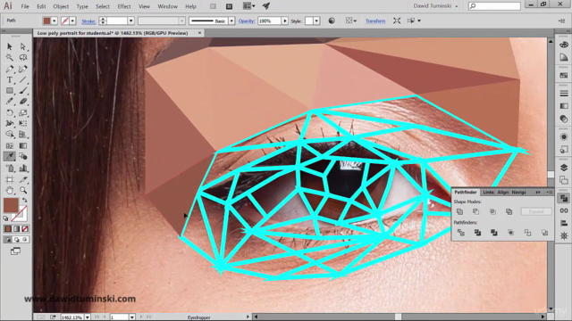Reset to default fill and stroke

6,218
